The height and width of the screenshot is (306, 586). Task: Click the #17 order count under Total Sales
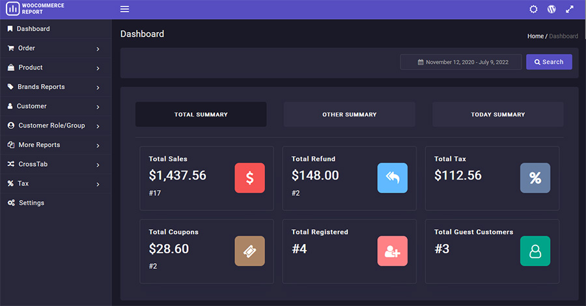(155, 193)
